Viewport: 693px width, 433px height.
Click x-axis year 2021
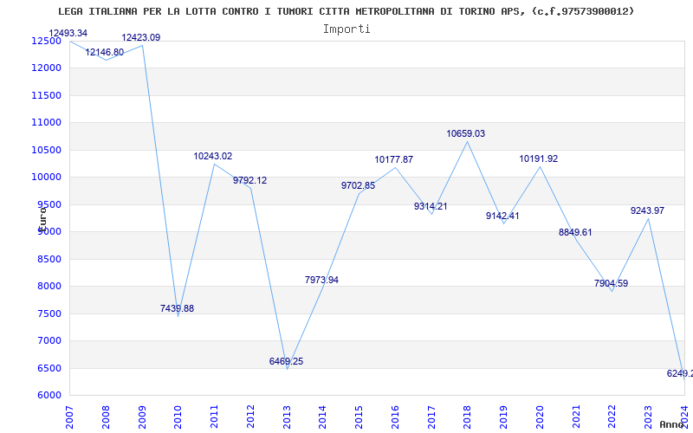click(576, 417)
